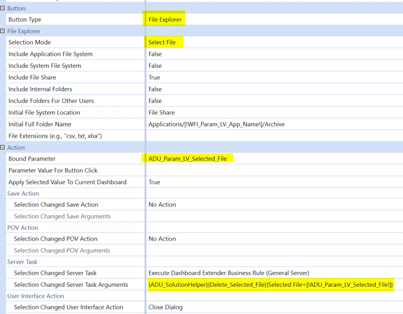Select the Initial File System Location label
The width and height of the screenshot is (403, 314).
44,112
